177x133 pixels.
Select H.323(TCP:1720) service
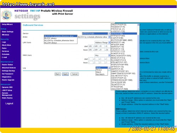[124, 31]
